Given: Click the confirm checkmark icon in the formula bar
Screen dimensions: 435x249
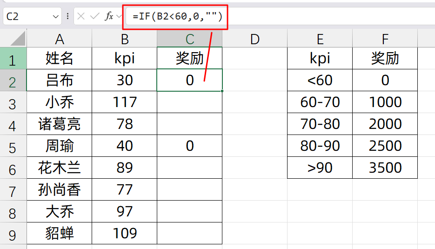Looking at the screenshot, I should [x=94, y=16].
